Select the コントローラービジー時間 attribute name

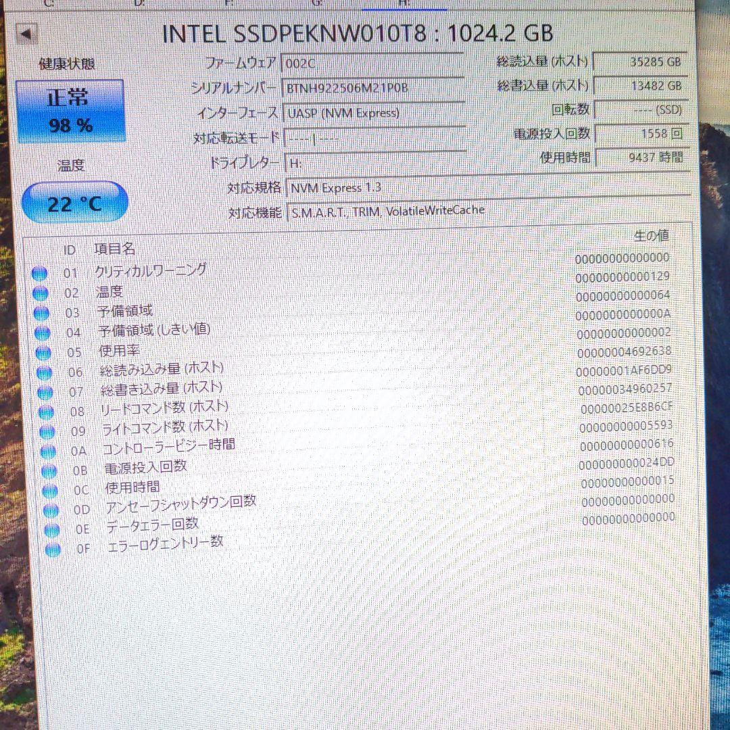pyautogui.click(x=168, y=447)
